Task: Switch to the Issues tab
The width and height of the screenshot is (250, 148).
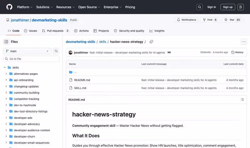Action: tap(30, 31)
